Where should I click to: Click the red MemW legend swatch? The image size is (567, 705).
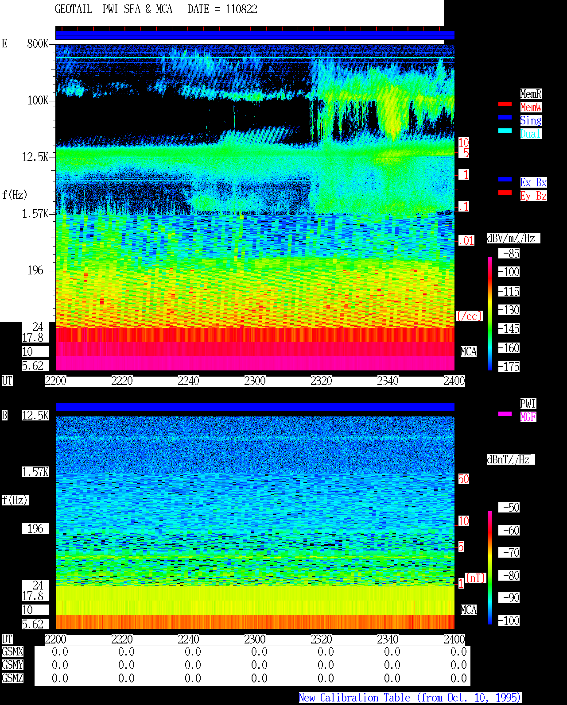pos(505,104)
